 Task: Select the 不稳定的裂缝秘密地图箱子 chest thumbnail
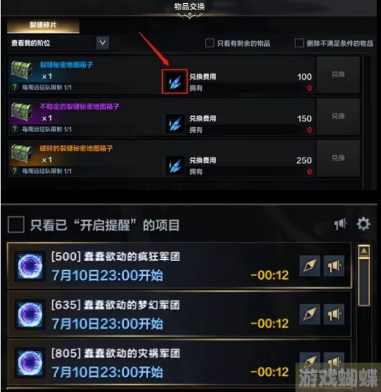point(22,112)
